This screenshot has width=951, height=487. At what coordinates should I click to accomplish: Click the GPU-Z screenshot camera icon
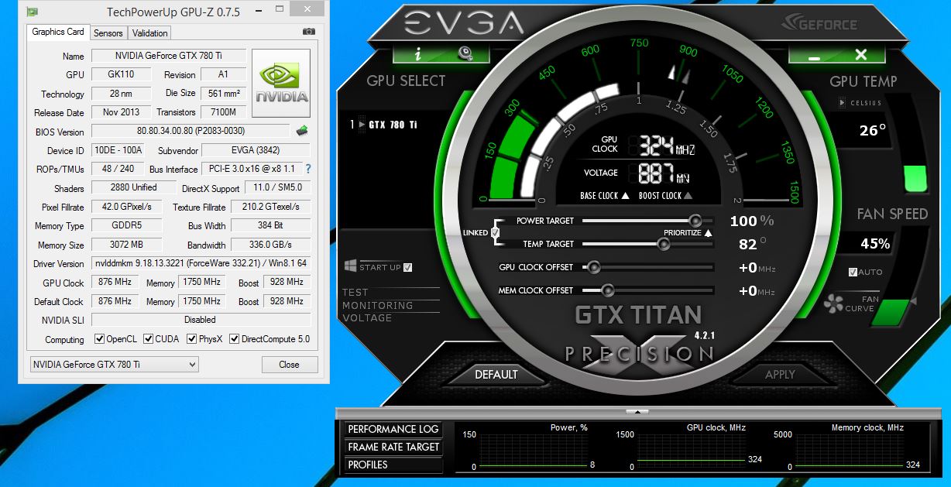[309, 32]
